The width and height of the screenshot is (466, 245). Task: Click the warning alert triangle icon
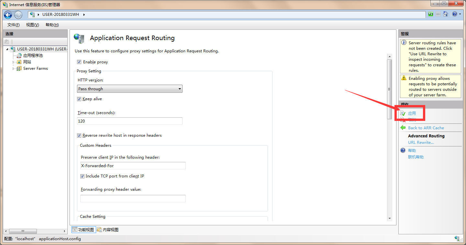[x=404, y=78]
